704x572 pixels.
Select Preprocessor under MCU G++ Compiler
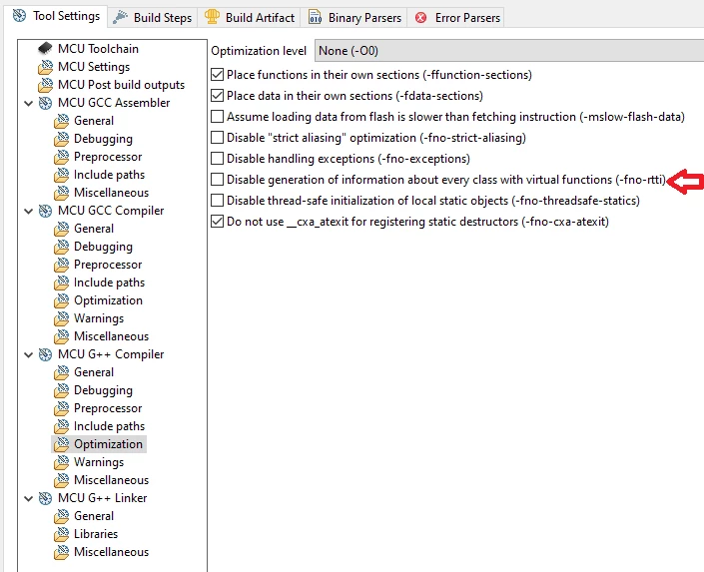(108, 408)
